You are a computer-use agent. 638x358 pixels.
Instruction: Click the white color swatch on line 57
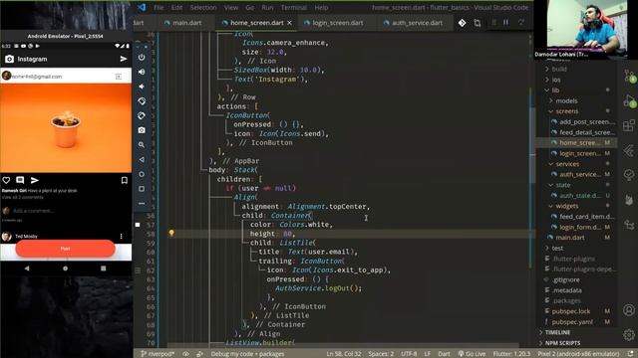(138, 225)
